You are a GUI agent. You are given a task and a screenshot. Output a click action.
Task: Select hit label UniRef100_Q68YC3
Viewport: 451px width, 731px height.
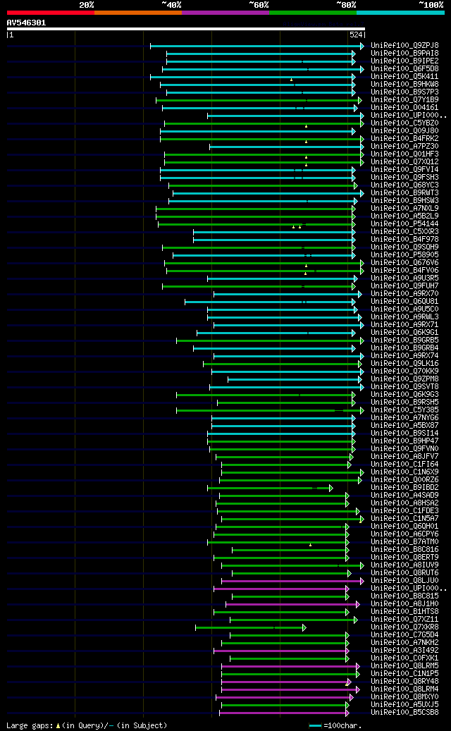[404, 185]
